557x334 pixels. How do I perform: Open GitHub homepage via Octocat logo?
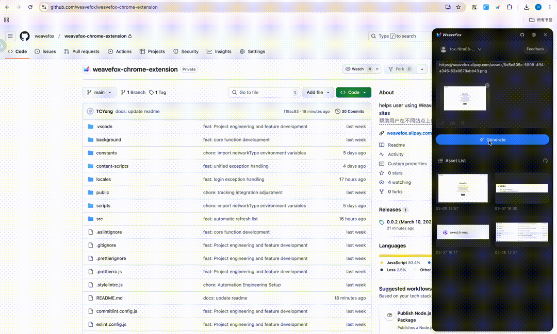pyautogui.click(x=25, y=36)
